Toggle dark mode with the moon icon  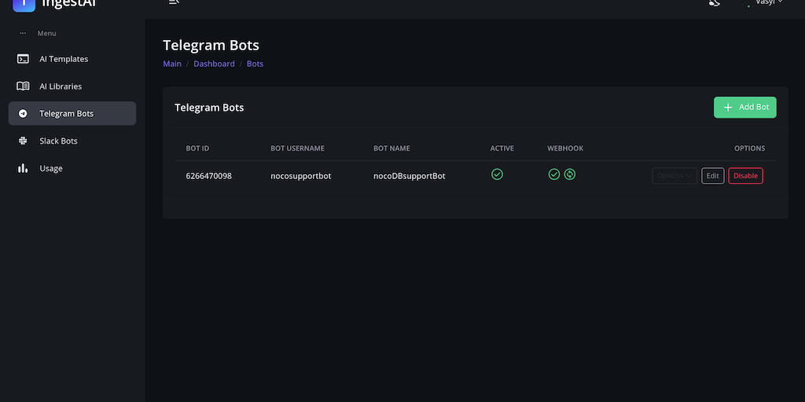[714, 3]
